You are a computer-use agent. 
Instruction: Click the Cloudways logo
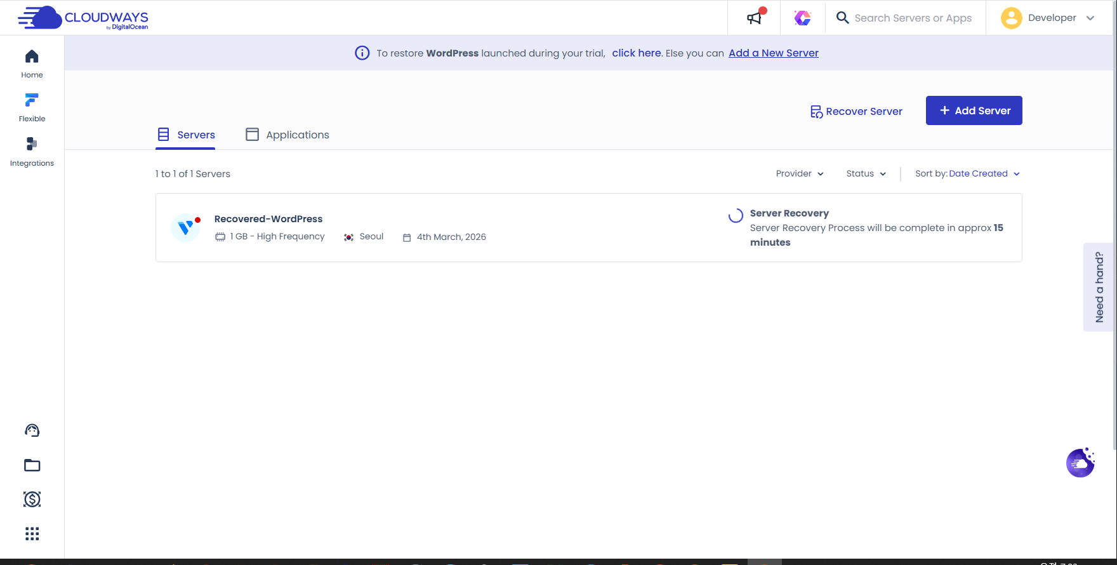[83, 18]
